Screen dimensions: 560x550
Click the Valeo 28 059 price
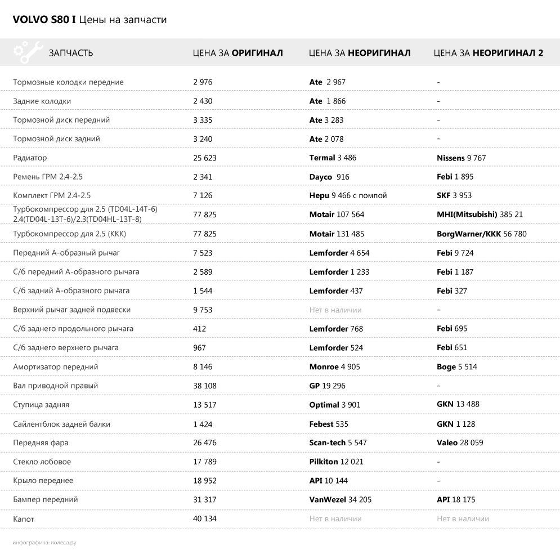[x=460, y=442]
